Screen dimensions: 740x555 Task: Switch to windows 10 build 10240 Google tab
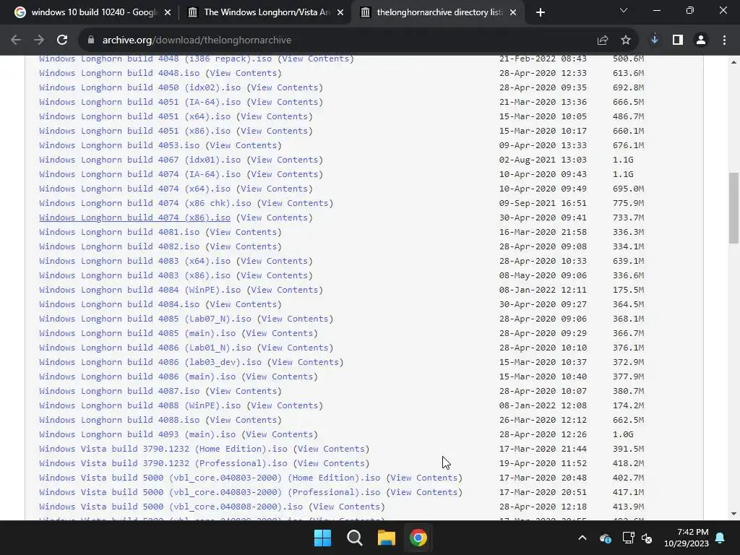92,12
